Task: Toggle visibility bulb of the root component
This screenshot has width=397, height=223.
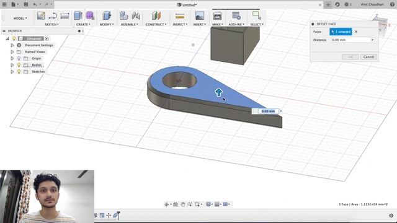Action: [14, 38]
